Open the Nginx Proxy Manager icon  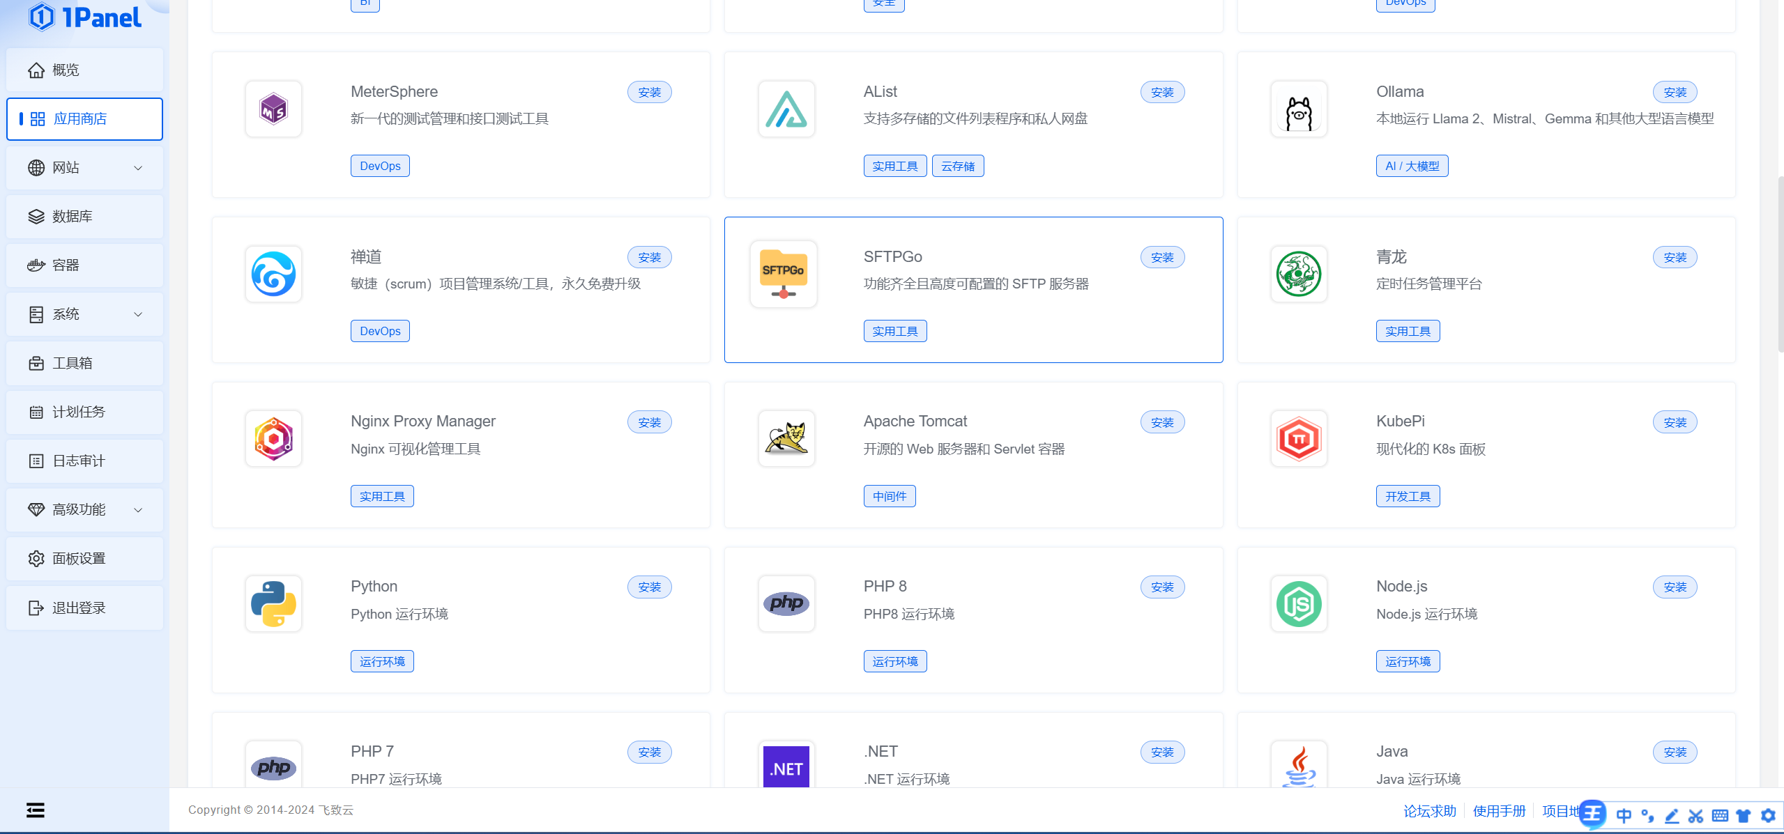pos(273,439)
